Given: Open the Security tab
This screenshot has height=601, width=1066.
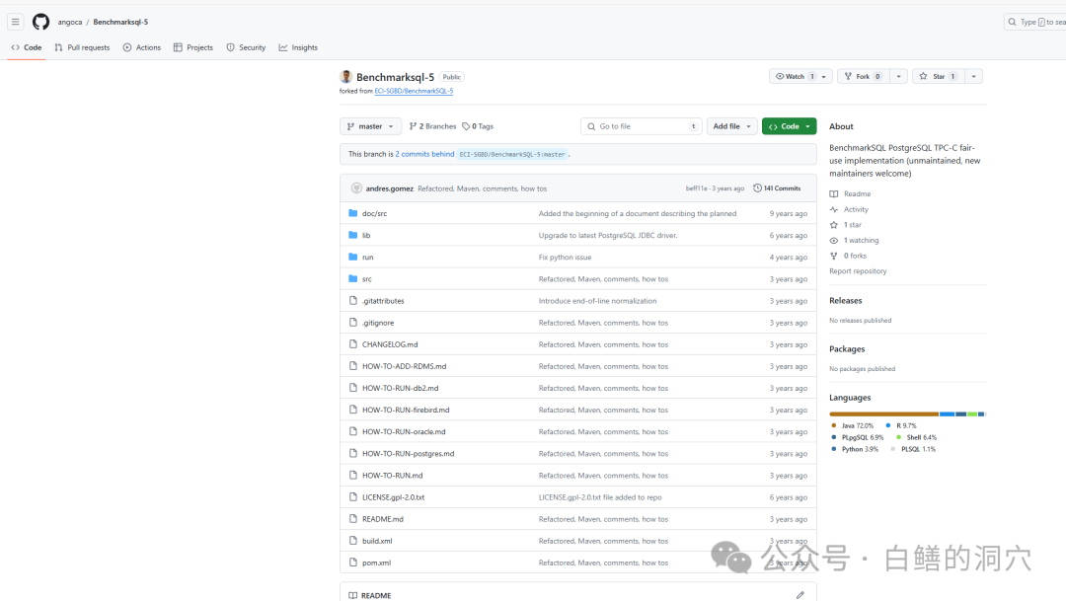Looking at the screenshot, I should pos(246,47).
